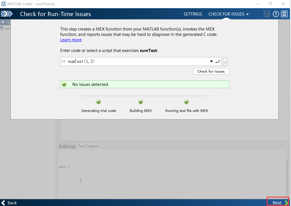Click checkmark above Building MEX

(141, 102)
